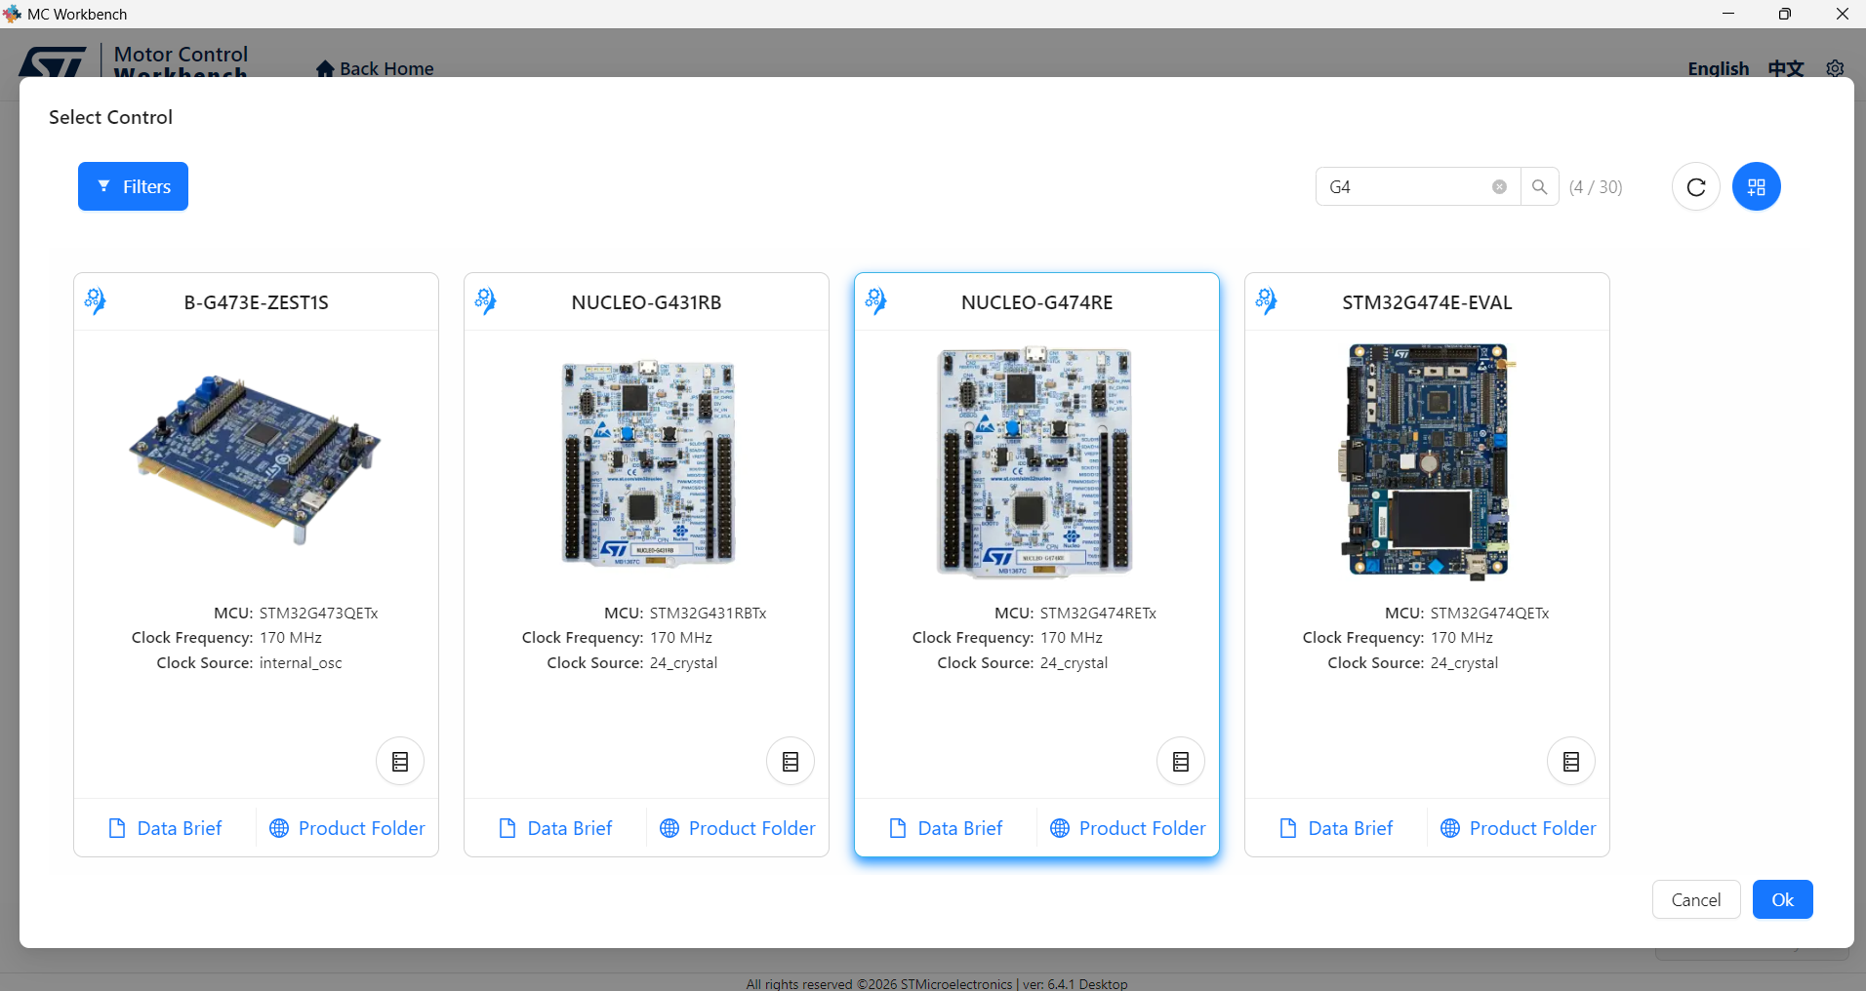Minimize the MC Workbench window

tap(1728, 14)
